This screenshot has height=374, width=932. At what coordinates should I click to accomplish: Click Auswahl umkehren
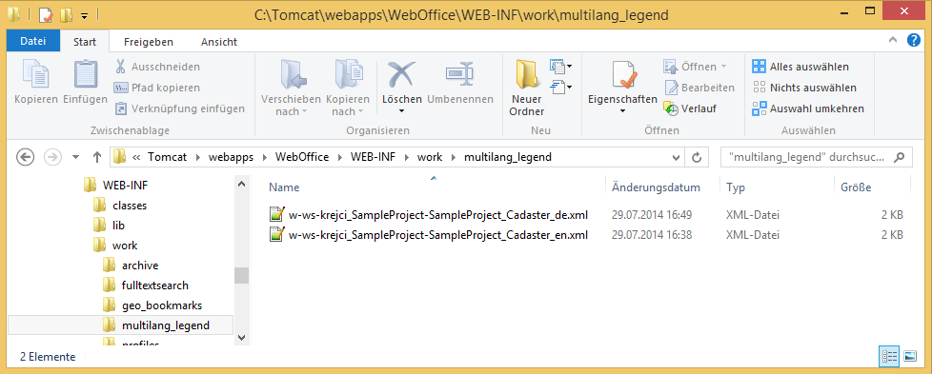point(808,108)
